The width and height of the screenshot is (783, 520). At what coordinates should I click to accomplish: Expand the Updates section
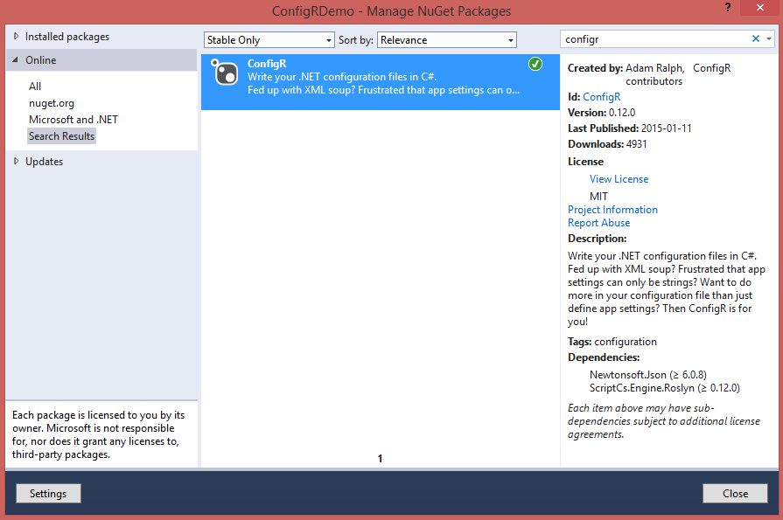[x=16, y=161]
